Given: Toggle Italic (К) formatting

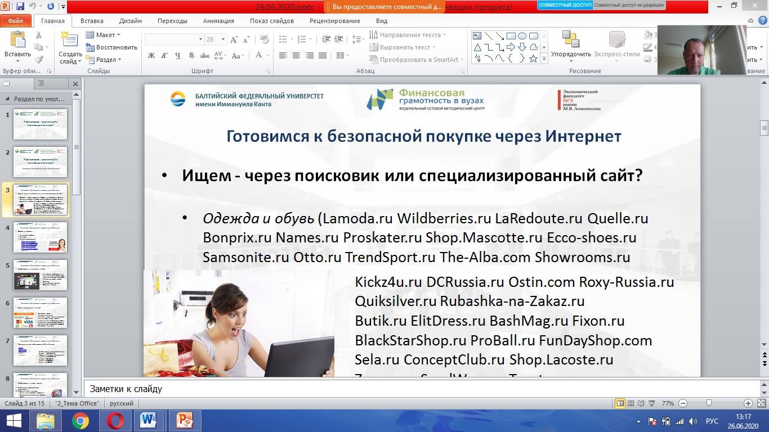Looking at the screenshot, I should click(x=164, y=56).
